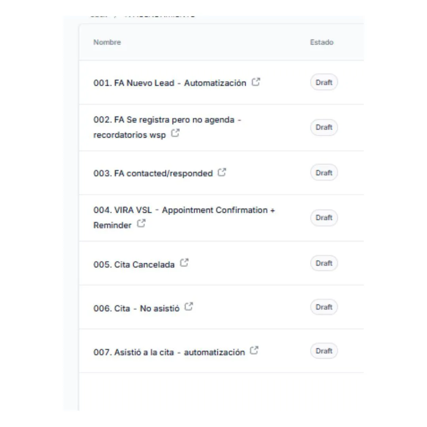Click the Draft badge of 006. Cita - No asistió
This screenshot has width=427, height=427.
point(324,307)
